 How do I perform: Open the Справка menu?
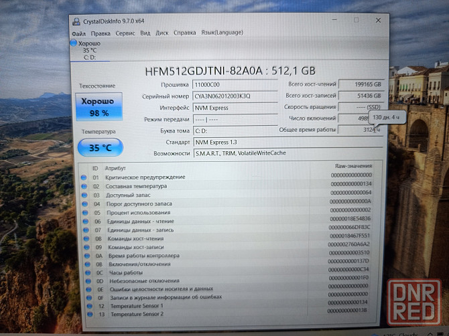(184, 33)
